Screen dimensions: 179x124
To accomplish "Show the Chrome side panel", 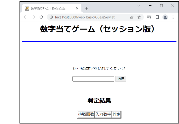I will pyautogui.click(x=157, y=17).
